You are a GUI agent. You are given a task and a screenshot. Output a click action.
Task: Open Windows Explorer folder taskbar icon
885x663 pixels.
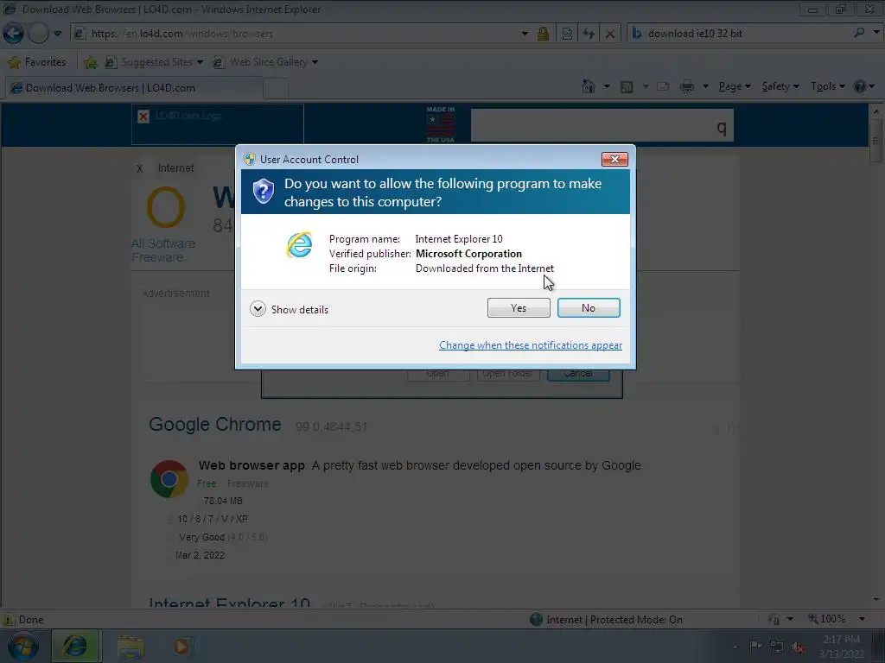(131, 647)
